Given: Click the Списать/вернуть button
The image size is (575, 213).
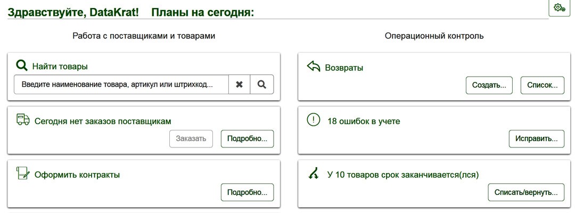Looking at the screenshot, I should click(526, 192).
